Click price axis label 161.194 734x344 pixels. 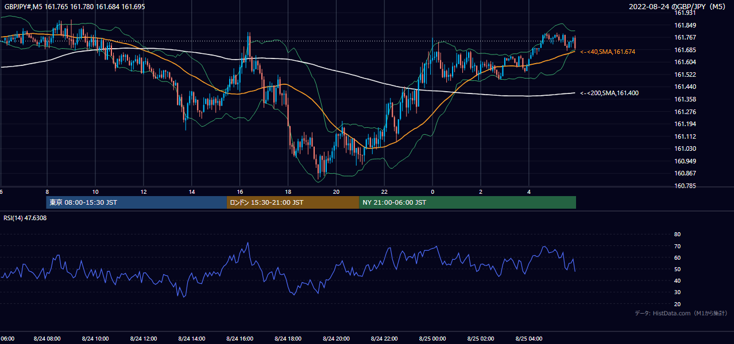(685, 124)
